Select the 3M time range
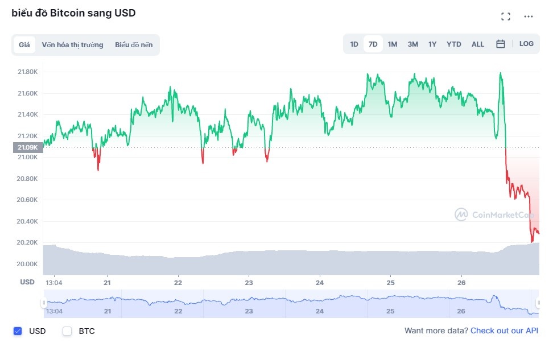Screen dimensions: 553x347 [412, 44]
